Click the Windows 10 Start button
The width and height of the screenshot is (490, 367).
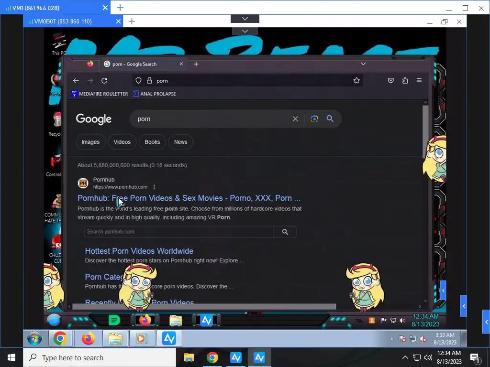click(11, 357)
